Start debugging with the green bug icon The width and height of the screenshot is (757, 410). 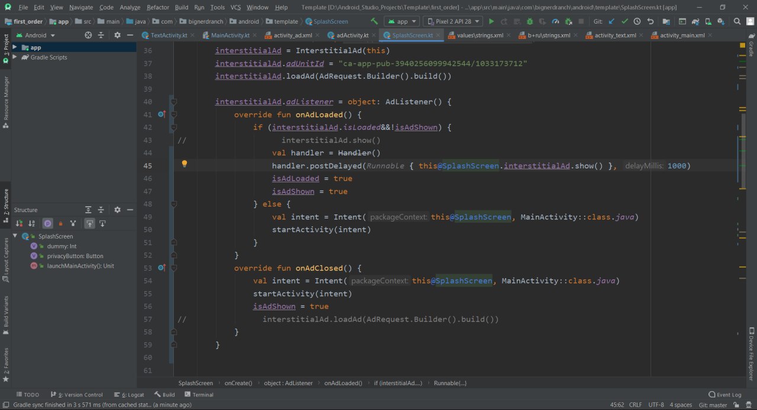pos(529,21)
